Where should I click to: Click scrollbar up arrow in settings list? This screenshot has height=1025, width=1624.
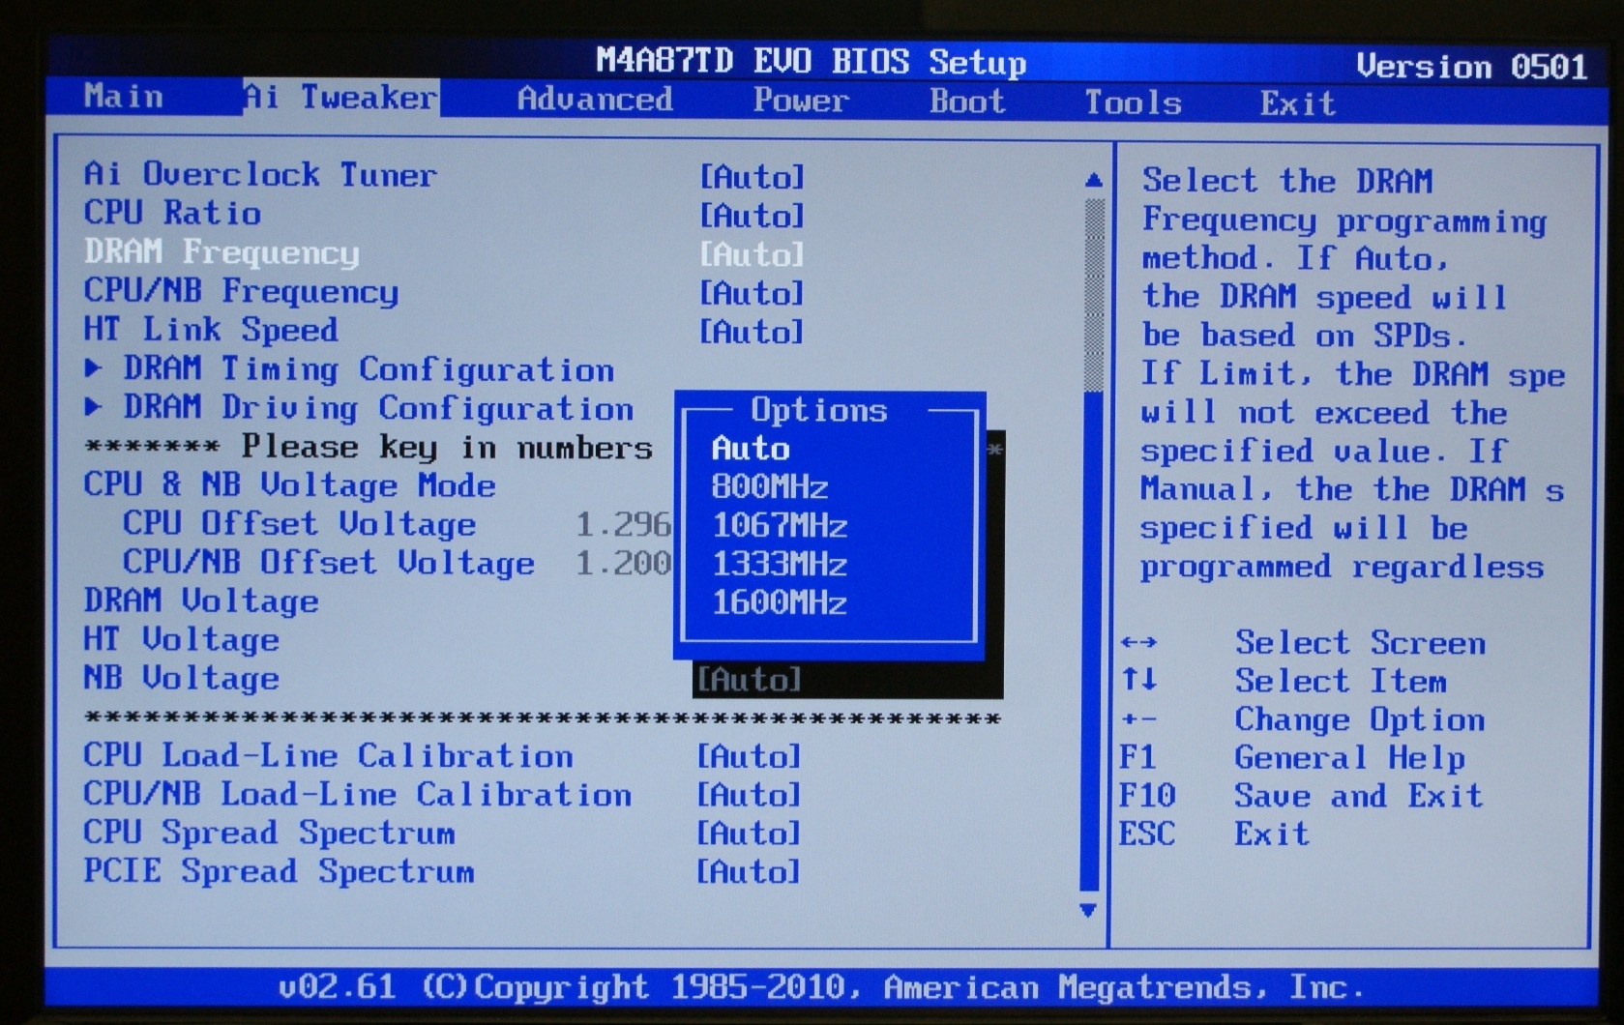click(1094, 179)
